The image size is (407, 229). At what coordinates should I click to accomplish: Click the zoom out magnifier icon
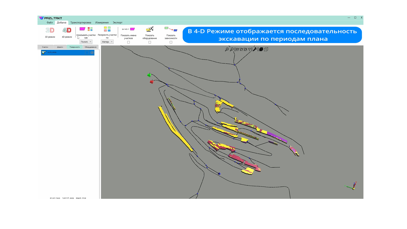point(232,49)
